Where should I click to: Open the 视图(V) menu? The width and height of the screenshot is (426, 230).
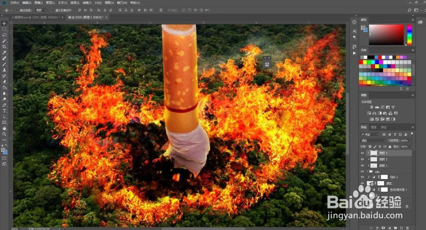(109, 3)
